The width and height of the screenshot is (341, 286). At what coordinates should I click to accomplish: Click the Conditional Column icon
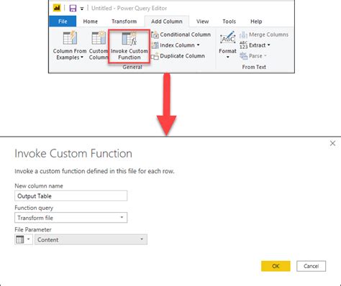(x=155, y=34)
